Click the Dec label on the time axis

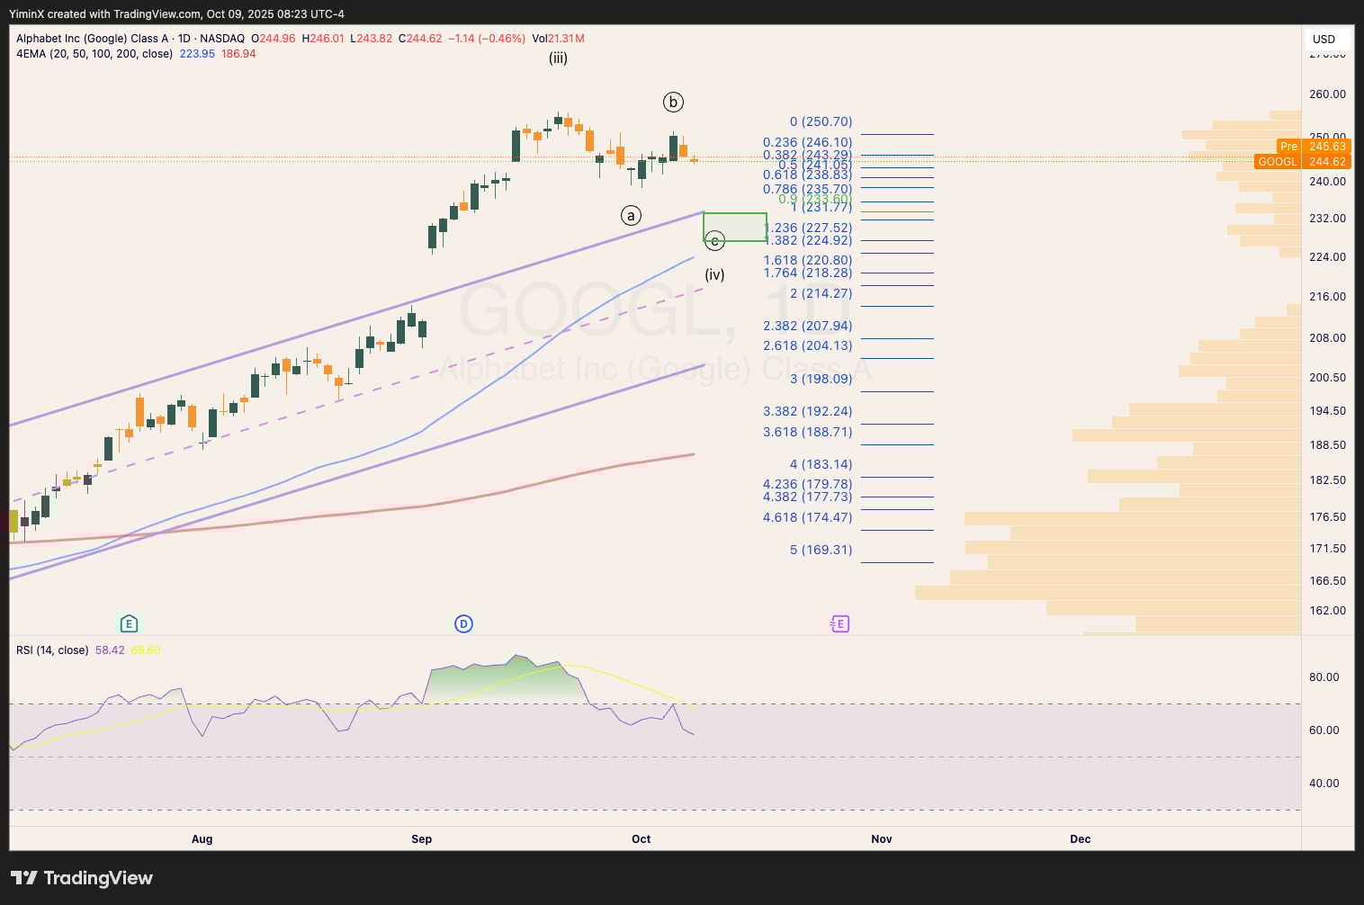pos(1081,839)
